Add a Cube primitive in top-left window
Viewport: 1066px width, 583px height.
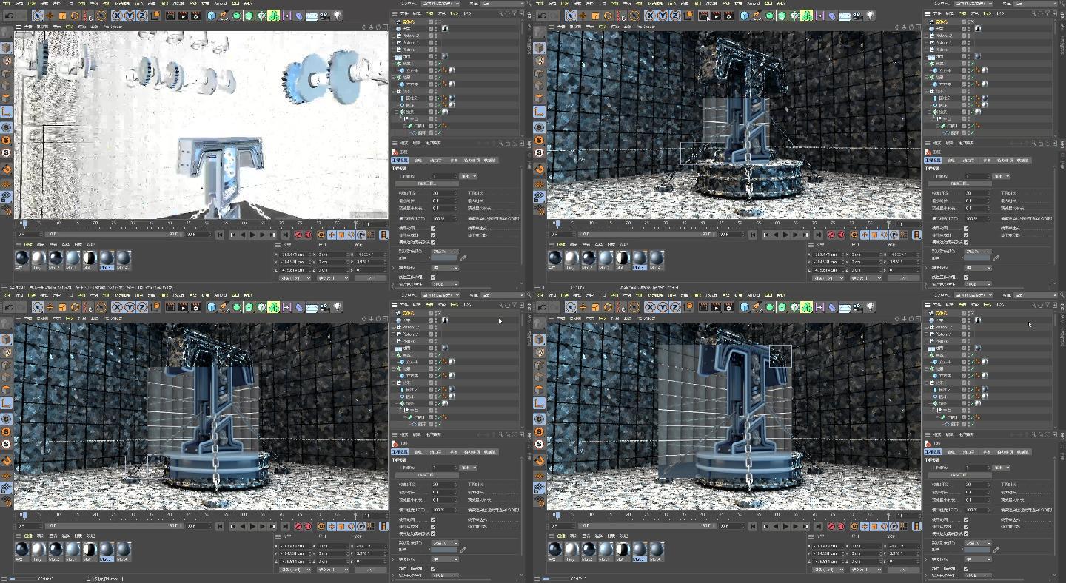click(x=212, y=16)
